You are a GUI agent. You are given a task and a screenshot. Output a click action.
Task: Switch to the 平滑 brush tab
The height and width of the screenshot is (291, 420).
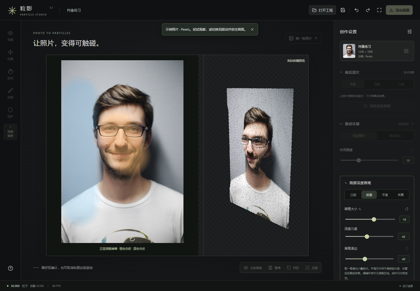point(385,195)
